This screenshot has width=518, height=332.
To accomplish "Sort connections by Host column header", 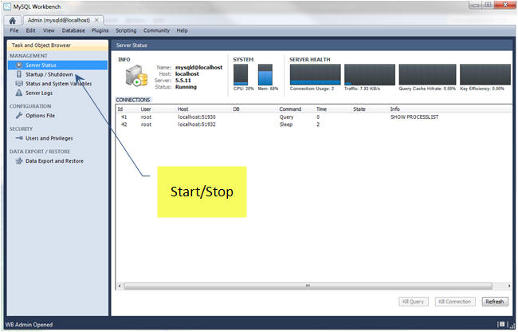I will coord(182,109).
